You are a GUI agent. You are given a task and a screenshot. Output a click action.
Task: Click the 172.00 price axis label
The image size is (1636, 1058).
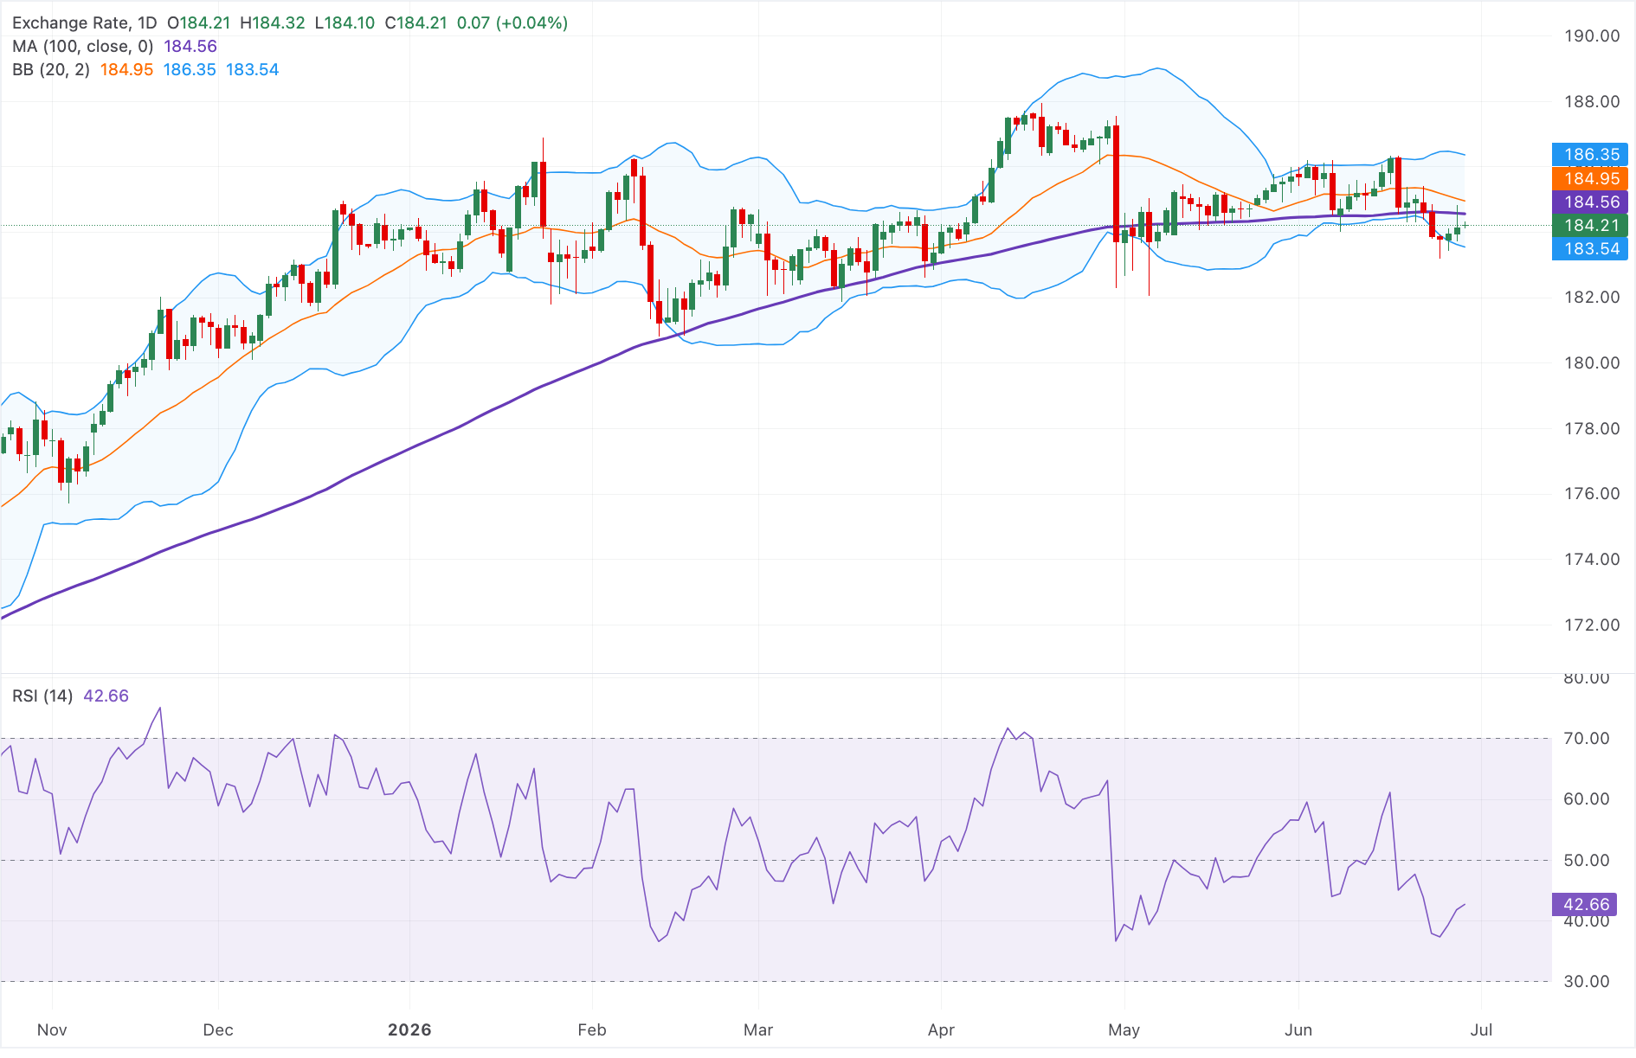(1592, 625)
